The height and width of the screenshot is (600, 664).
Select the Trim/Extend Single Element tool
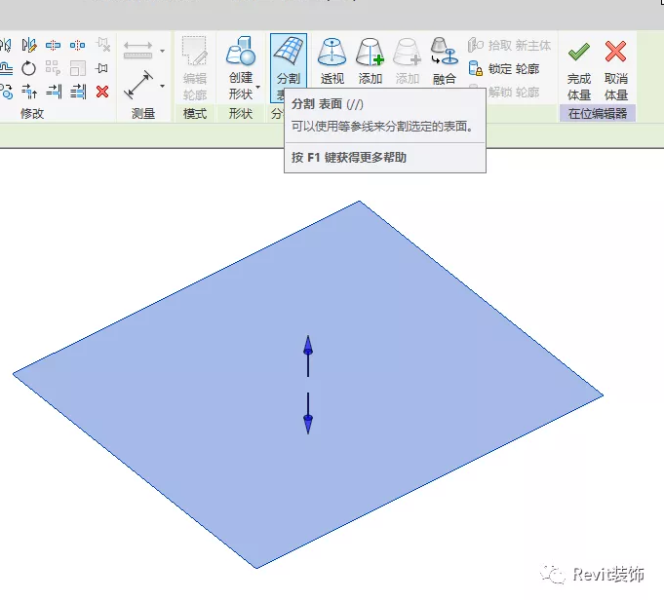[54, 92]
